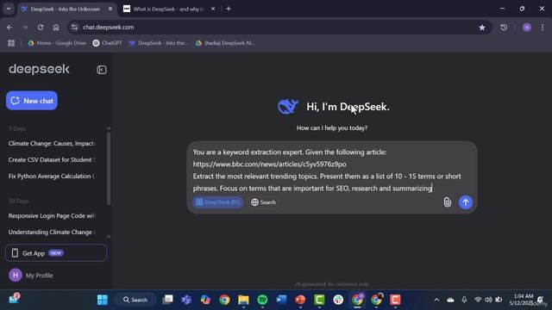Open browser history clock icon
Image resolution: width=552 pixels, height=310 pixels.
click(x=504, y=28)
